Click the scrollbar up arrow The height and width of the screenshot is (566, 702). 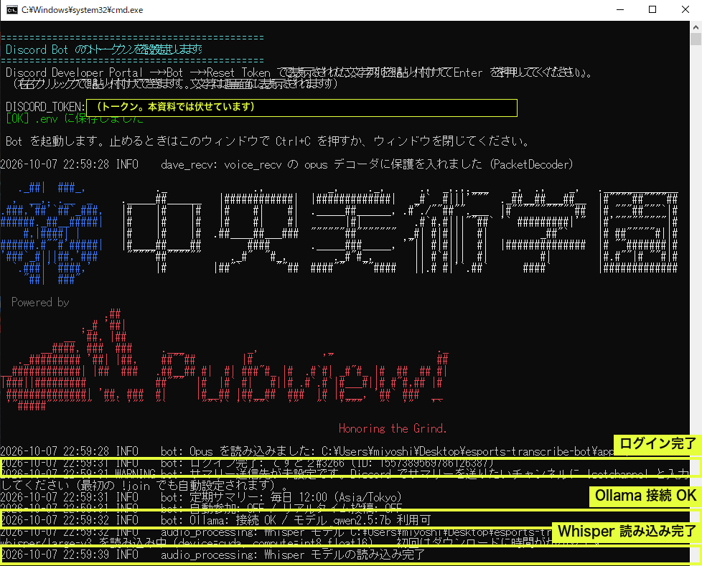[x=696, y=27]
